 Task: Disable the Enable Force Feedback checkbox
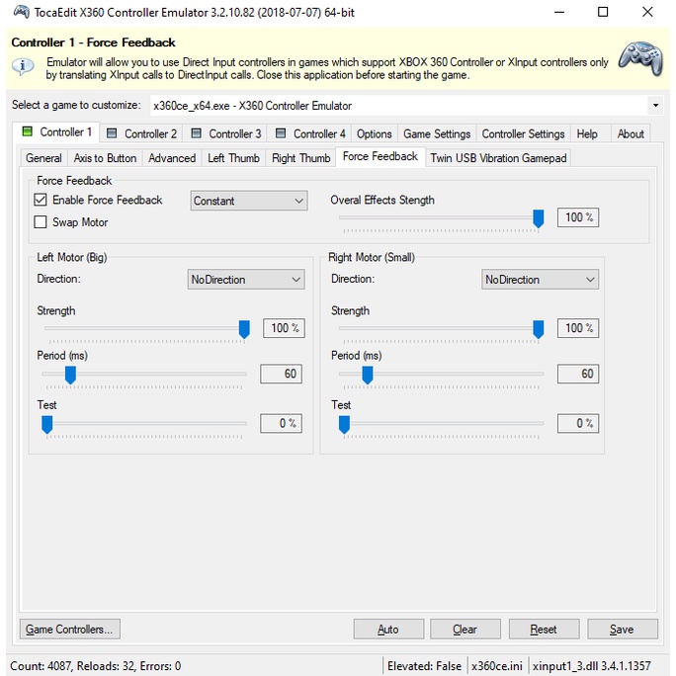41,200
